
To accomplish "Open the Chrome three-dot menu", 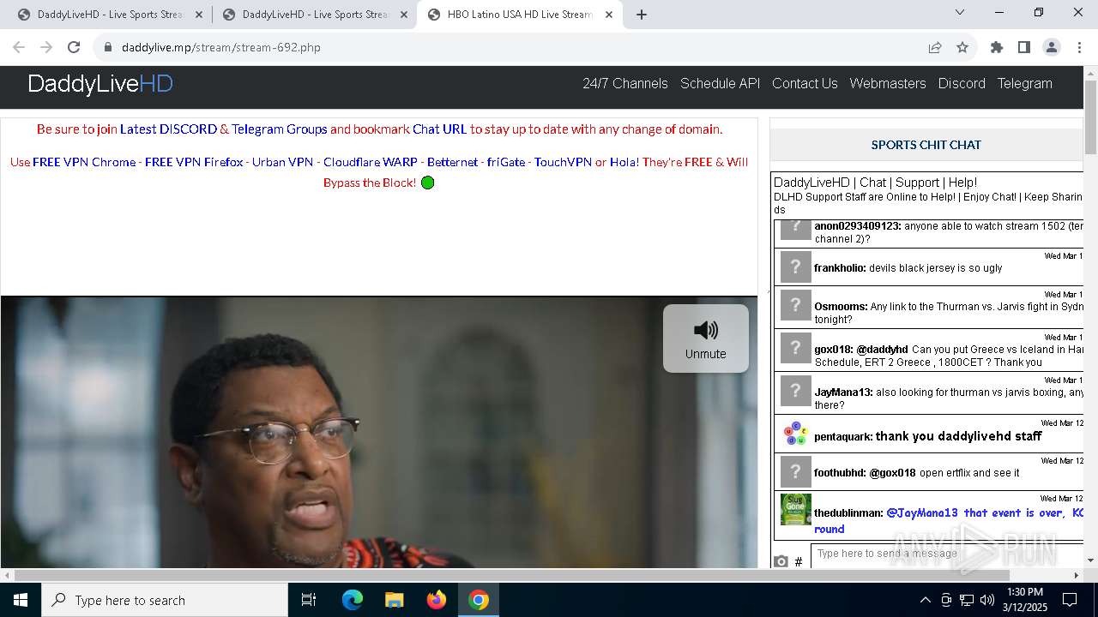I will pos(1079,47).
